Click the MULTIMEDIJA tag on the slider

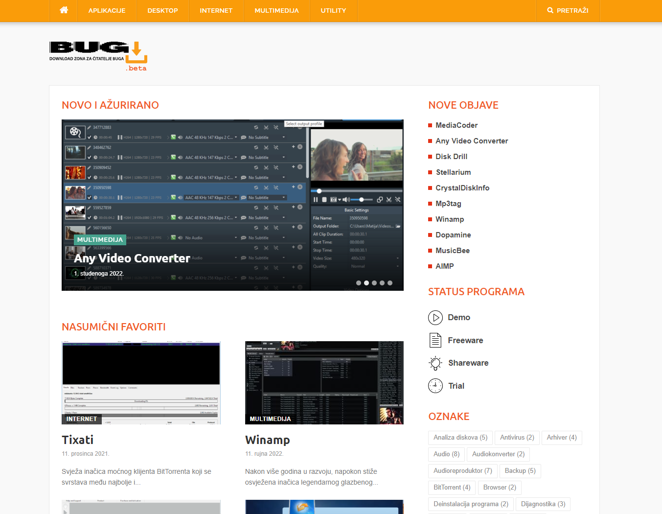click(x=100, y=239)
